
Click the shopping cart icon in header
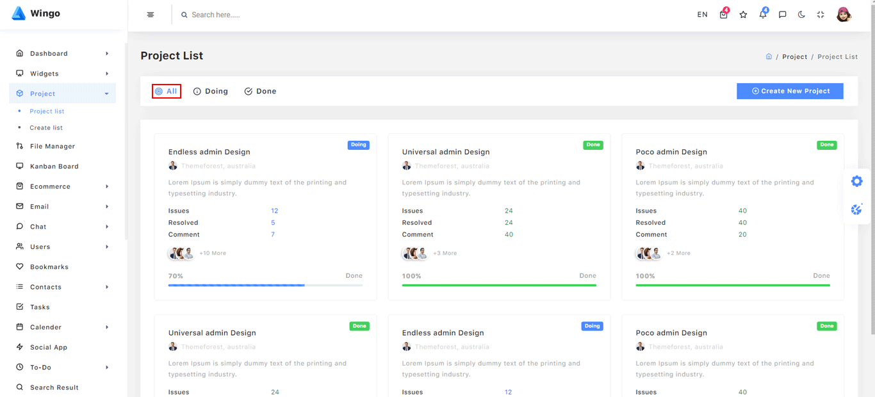click(x=723, y=15)
